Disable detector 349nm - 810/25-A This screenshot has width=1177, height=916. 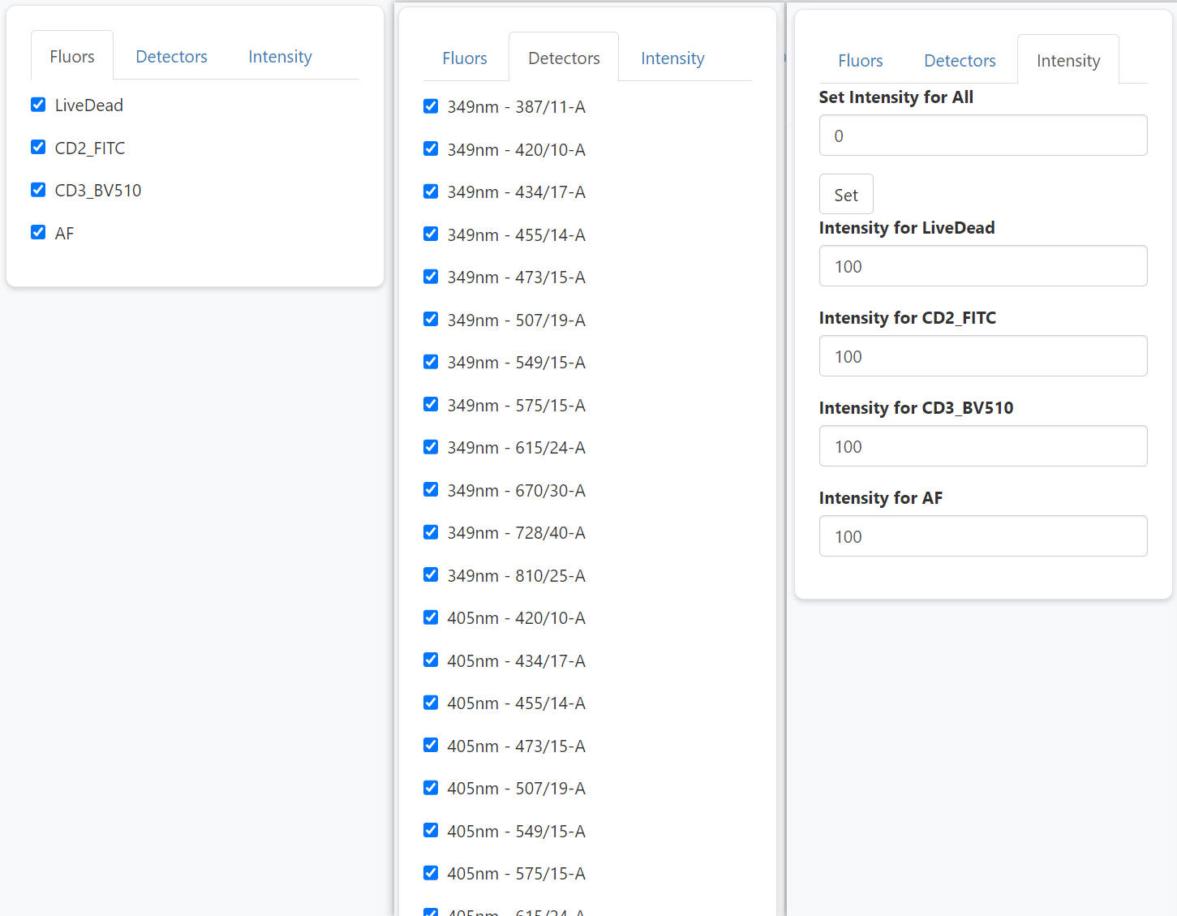[x=431, y=574]
